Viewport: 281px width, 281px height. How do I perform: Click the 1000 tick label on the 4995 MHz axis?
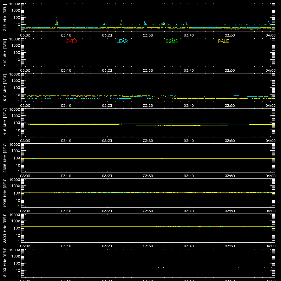click(x=16, y=186)
